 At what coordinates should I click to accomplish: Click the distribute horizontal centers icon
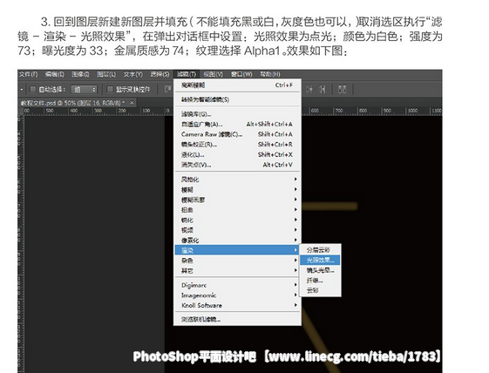click(309, 90)
